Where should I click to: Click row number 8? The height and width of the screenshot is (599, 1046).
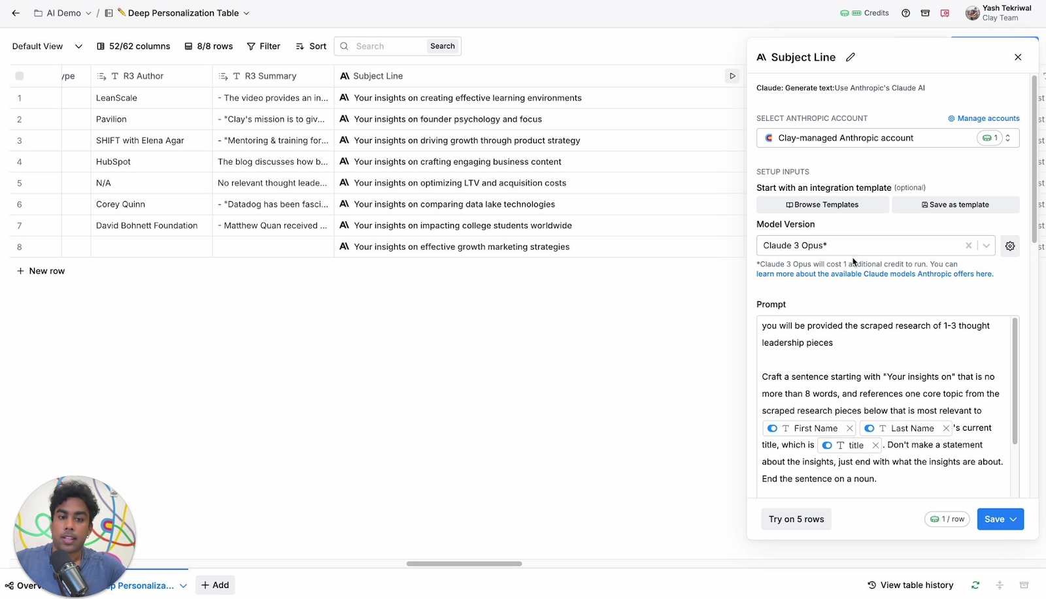[20, 247]
